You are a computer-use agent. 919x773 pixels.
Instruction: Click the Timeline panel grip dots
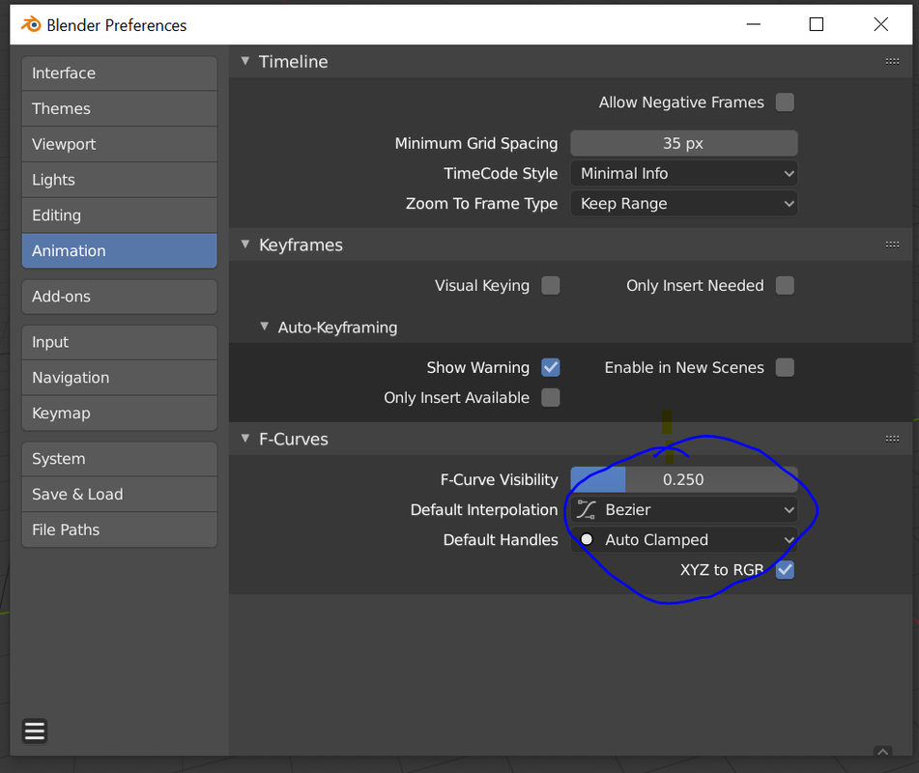pyautogui.click(x=892, y=62)
